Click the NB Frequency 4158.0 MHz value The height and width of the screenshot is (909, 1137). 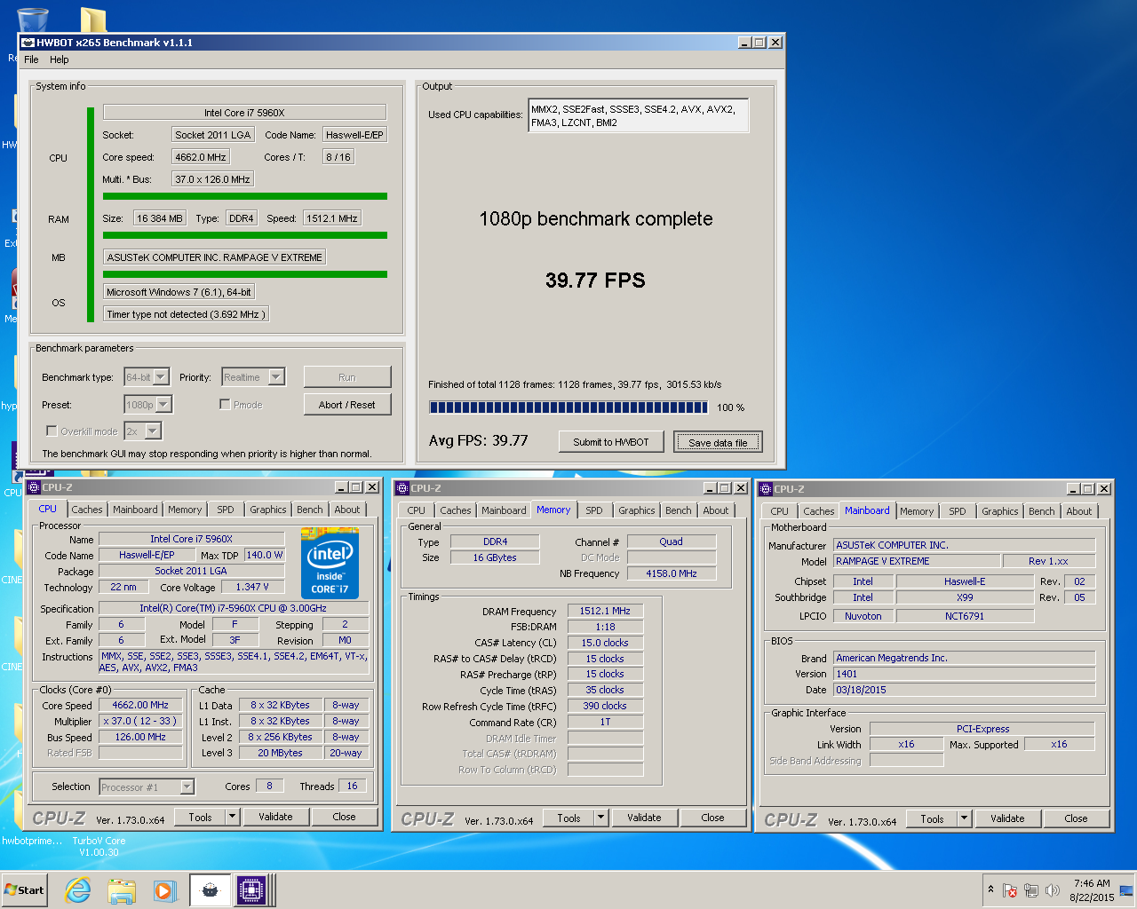tap(672, 573)
